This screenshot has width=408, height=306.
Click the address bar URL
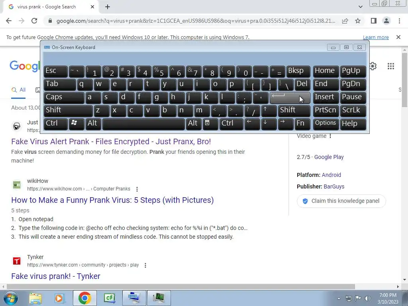click(196, 21)
